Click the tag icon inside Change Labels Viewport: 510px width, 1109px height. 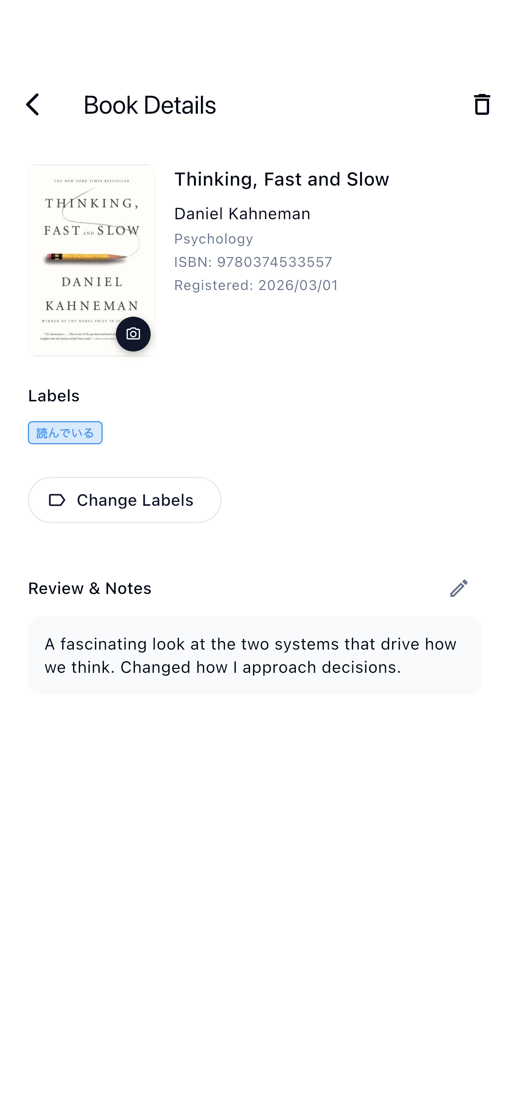57,500
